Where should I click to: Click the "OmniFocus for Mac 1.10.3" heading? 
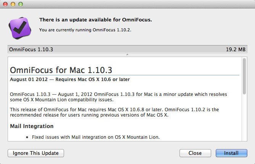tap(61, 70)
